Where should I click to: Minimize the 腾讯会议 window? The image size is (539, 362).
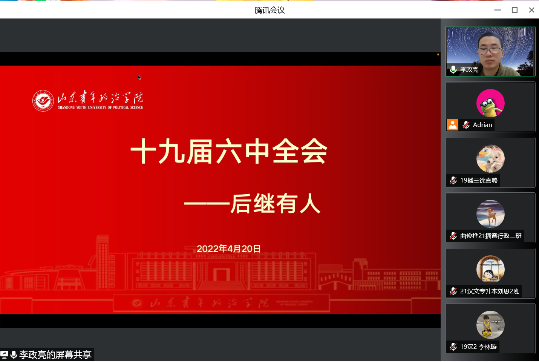click(x=498, y=10)
